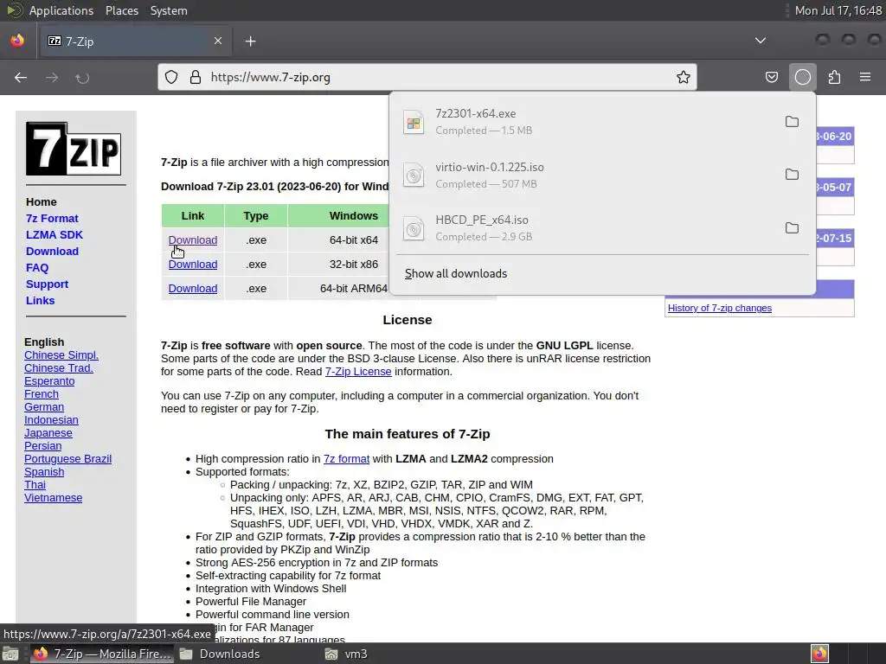Open the FAQ sidebar link

pyautogui.click(x=37, y=268)
